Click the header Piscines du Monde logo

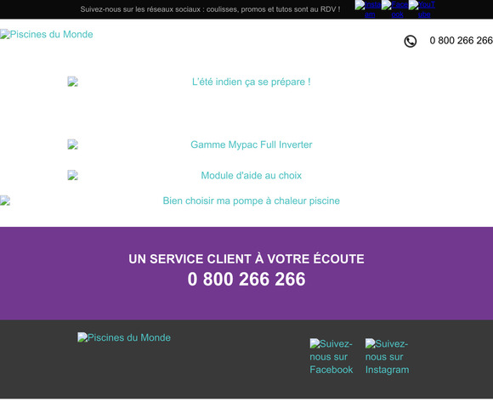[47, 34]
